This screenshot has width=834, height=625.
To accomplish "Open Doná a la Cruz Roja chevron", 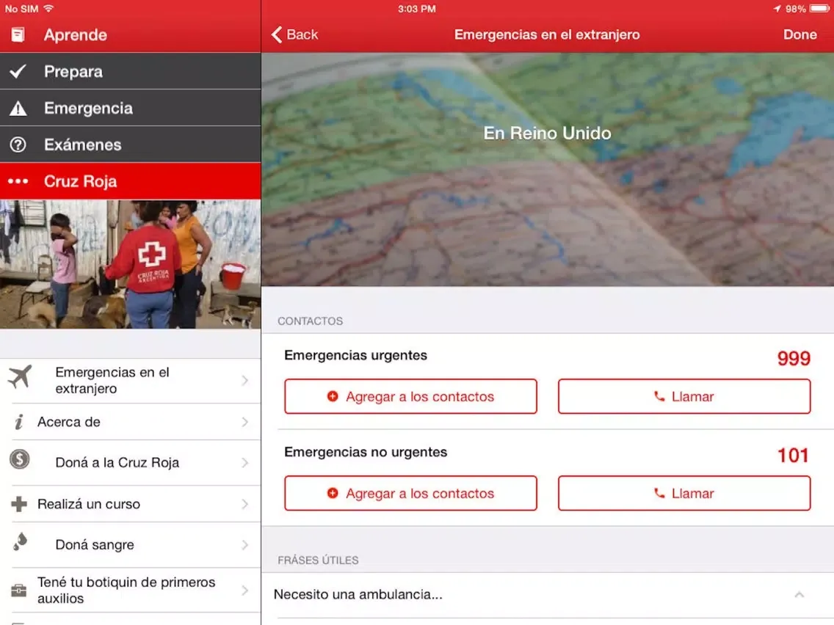I will [244, 463].
